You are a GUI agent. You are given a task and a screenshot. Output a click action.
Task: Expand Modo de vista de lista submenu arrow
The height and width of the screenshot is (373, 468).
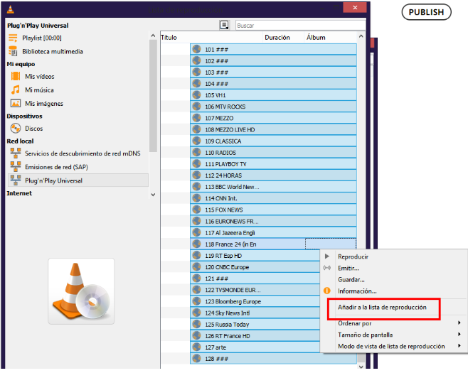pos(459,346)
